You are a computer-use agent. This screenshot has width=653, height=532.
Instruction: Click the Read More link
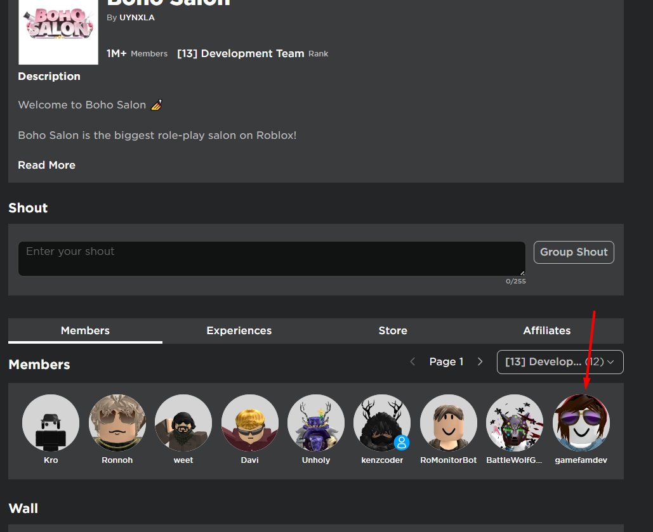pyautogui.click(x=47, y=165)
